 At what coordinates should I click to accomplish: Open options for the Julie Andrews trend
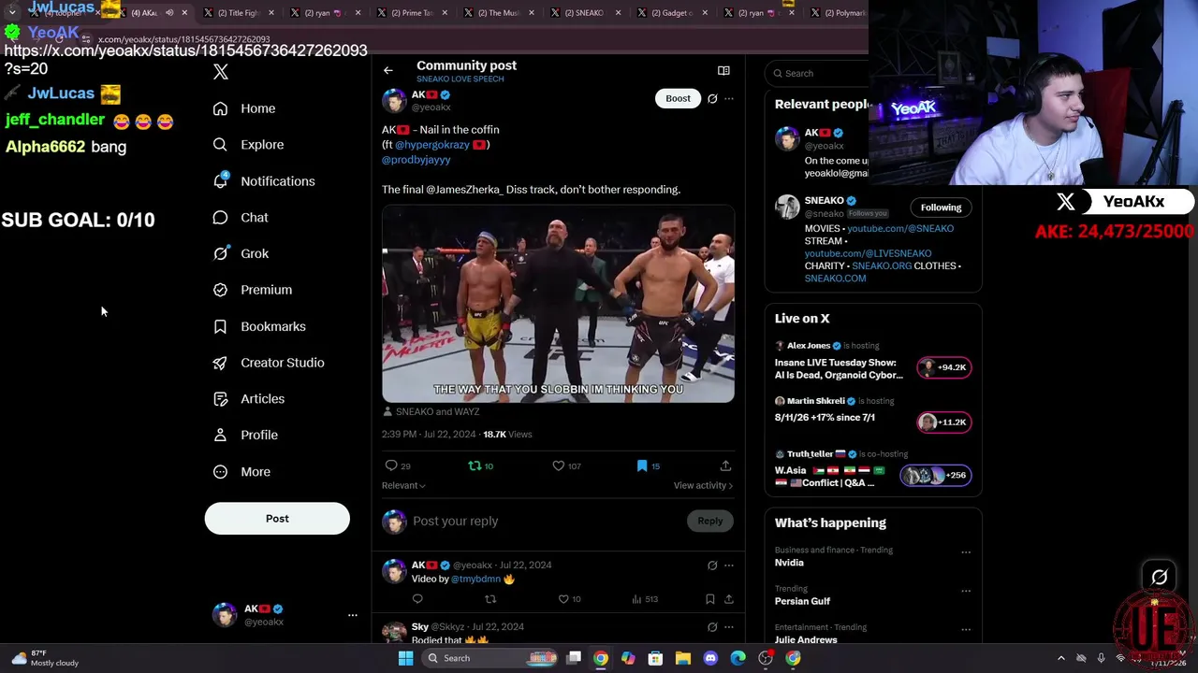tap(966, 629)
